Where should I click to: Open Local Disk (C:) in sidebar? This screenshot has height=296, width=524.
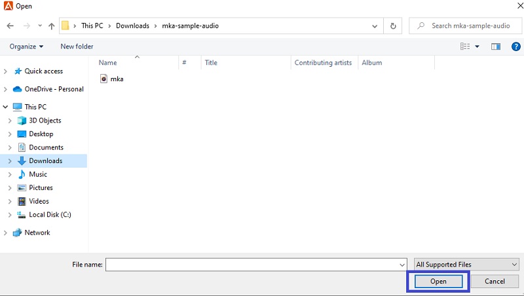click(x=50, y=215)
